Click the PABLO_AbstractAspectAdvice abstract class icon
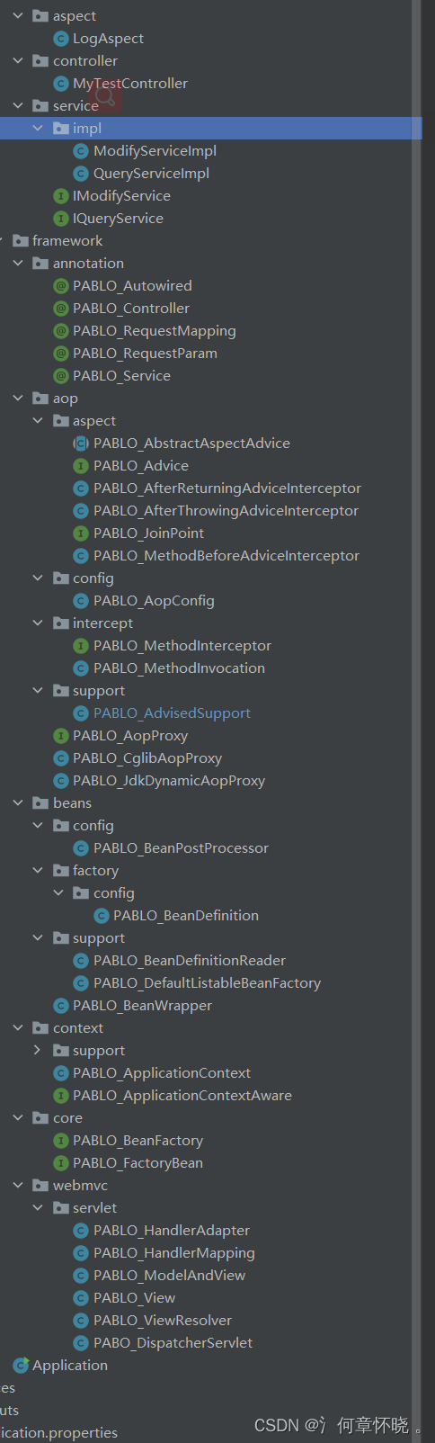The height and width of the screenshot is (1443, 435). 81,444
